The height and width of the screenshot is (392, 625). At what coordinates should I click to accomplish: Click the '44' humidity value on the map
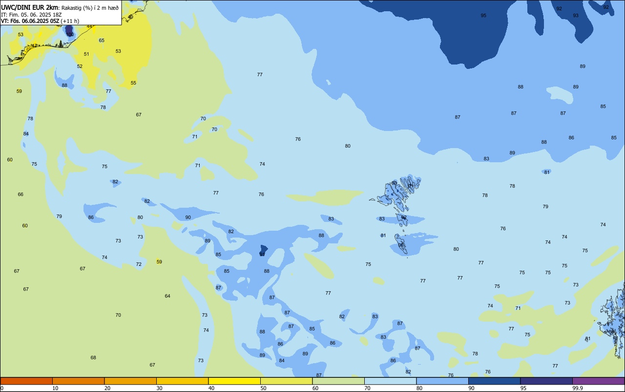89,26
